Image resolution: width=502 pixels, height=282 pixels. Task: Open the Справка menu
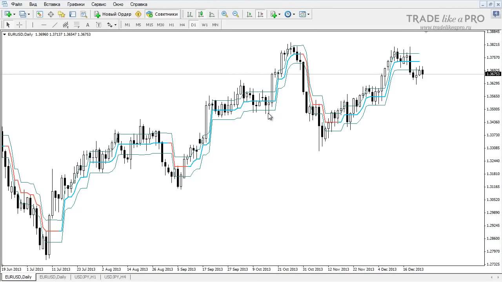[x=138, y=4]
